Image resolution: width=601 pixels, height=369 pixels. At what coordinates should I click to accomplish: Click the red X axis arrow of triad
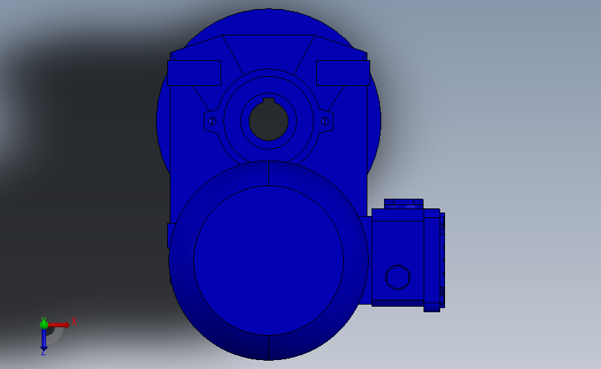click(59, 325)
